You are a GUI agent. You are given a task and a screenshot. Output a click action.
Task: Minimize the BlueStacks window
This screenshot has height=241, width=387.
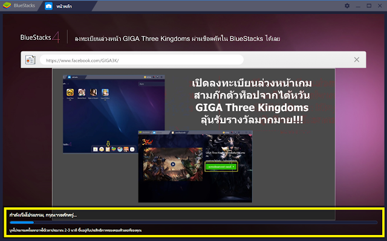click(358, 6)
